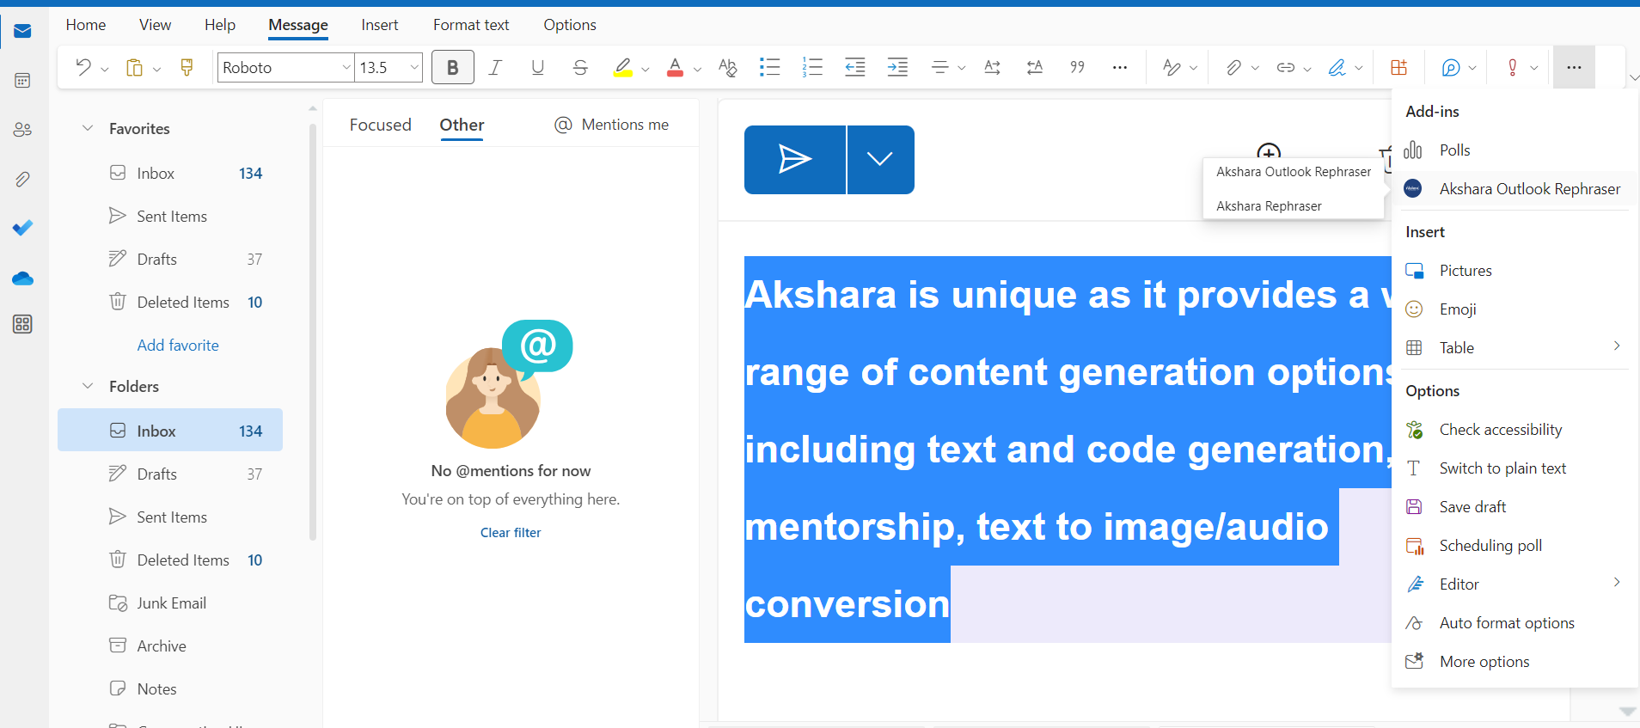
Task: Toggle Underline formatting
Action: coord(537,67)
